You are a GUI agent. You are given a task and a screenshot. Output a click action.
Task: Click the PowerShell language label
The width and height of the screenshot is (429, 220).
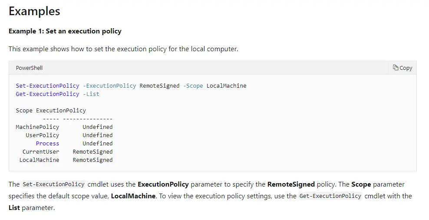pyautogui.click(x=29, y=68)
